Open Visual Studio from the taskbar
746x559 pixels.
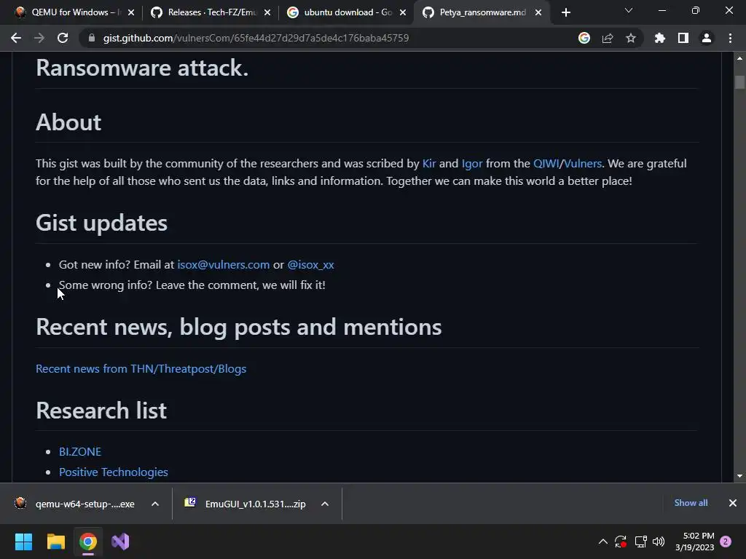pyautogui.click(x=120, y=542)
